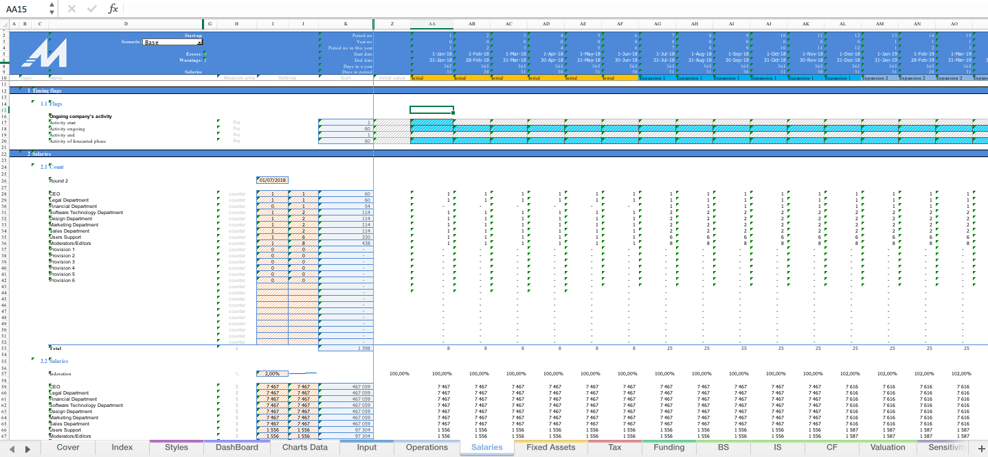This screenshot has height=457, width=988.
Task: Select column Z header
Action: pos(392,24)
